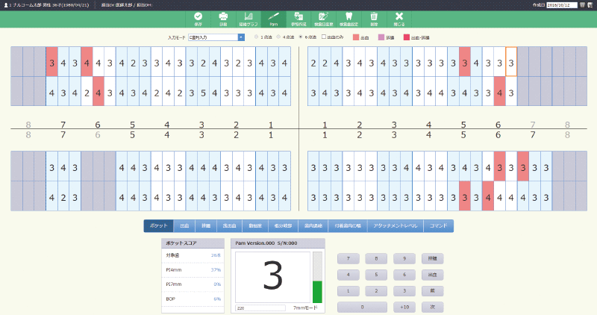597x315 pixels.
Task: Click keypad button 0
Action: tap(362, 307)
